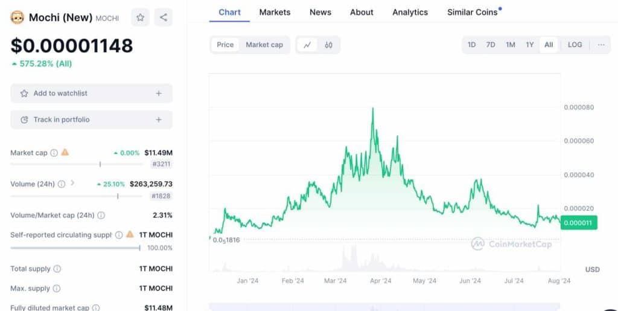618x311 pixels.
Task: Click circulating supply info icon
Action: click(119, 235)
